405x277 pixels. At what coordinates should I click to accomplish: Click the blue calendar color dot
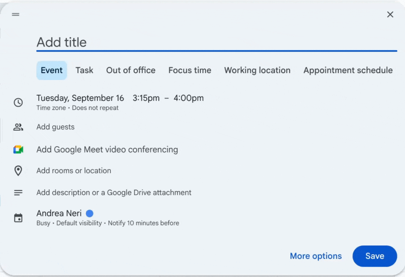pyautogui.click(x=90, y=214)
